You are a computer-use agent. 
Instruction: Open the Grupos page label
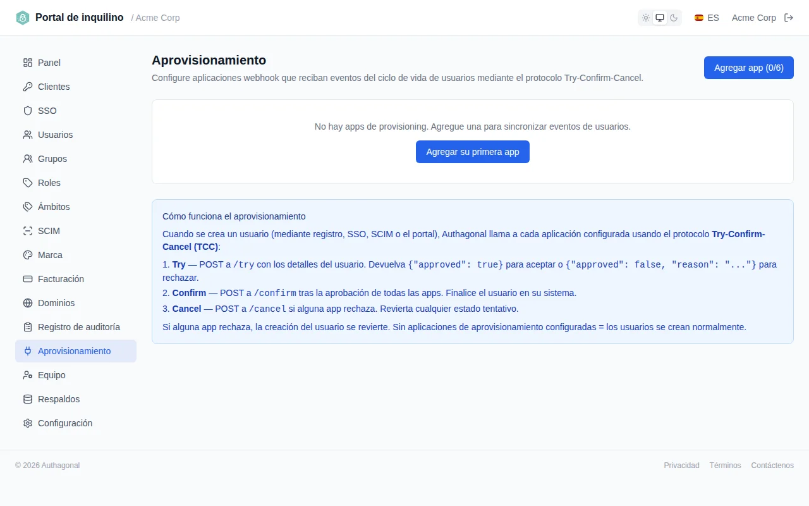point(52,159)
